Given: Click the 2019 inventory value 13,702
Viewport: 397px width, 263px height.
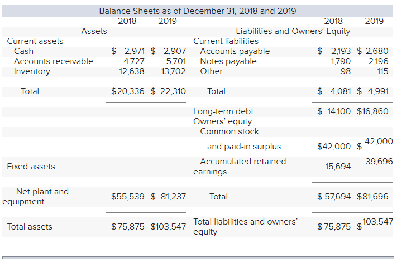Looking at the screenshot, I should [173, 71].
